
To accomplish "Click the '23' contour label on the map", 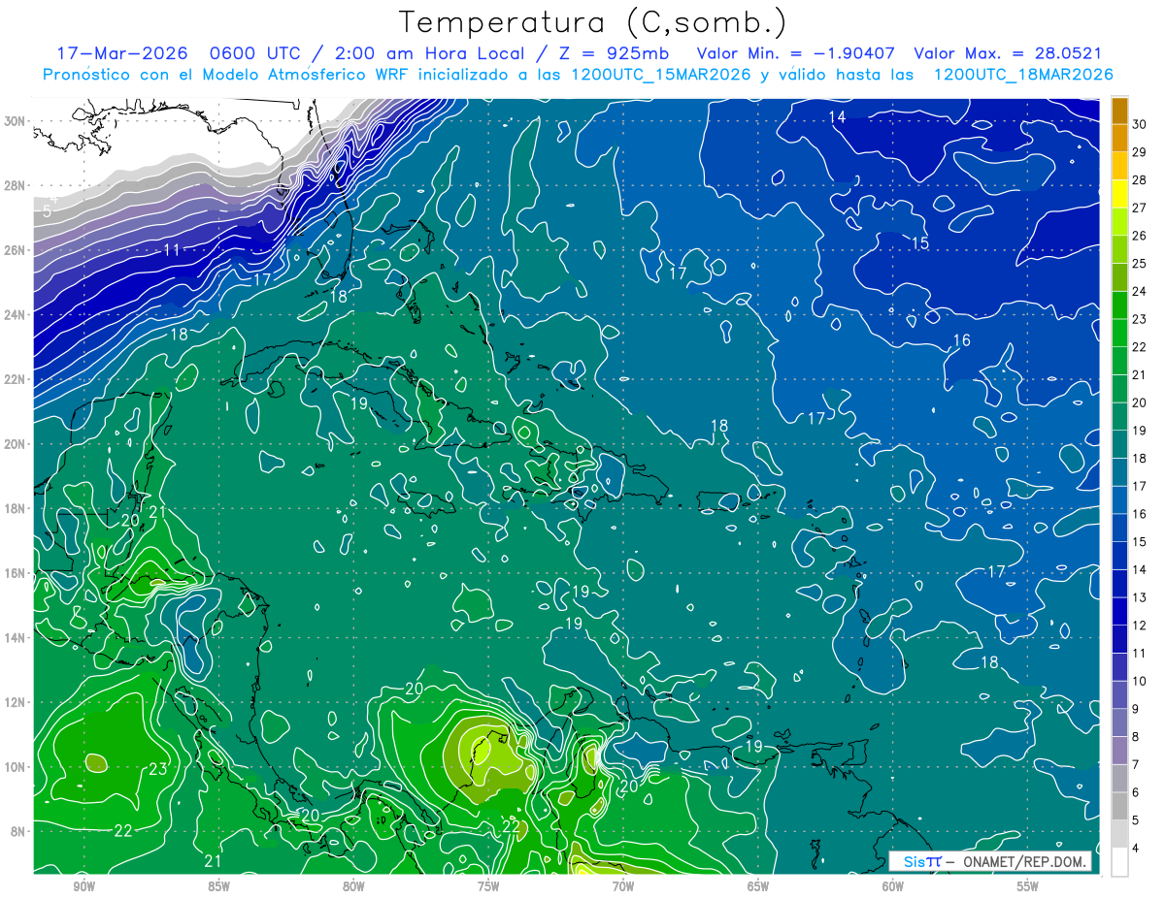I will (x=157, y=770).
